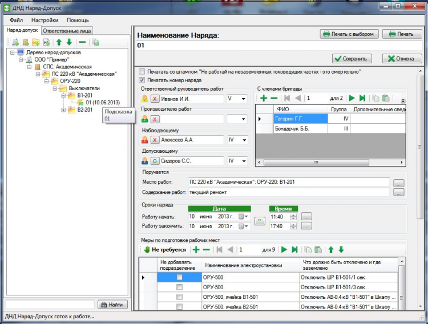
Task: Save the permit with 'Сохранить' button
Action: 352,59
